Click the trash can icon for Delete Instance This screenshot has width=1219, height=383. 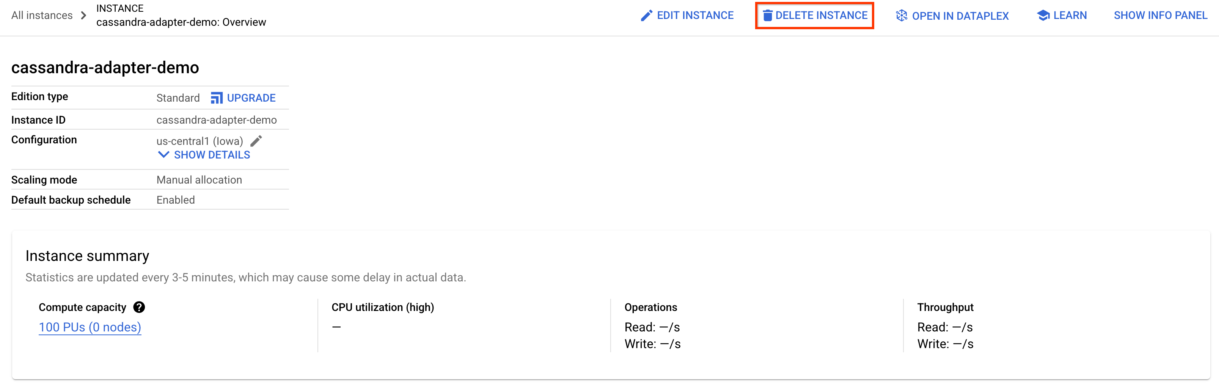(x=767, y=16)
